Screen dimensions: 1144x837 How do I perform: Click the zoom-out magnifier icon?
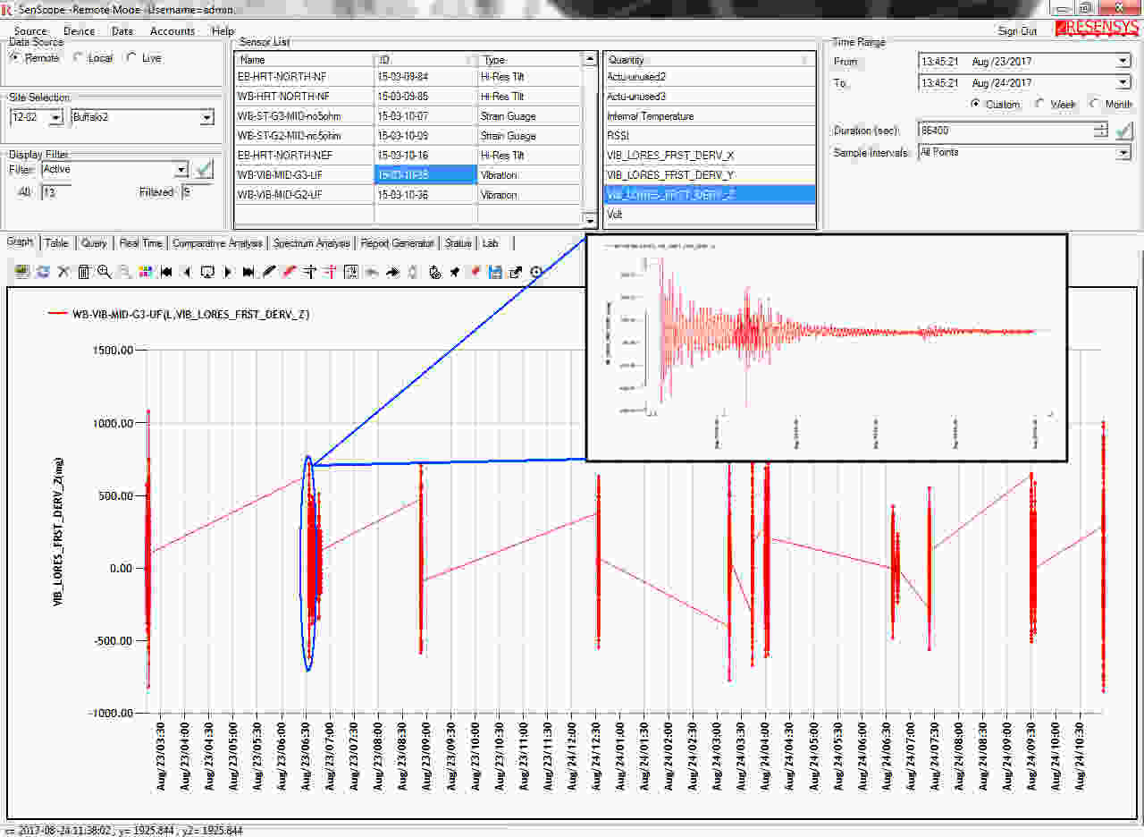[x=125, y=271]
